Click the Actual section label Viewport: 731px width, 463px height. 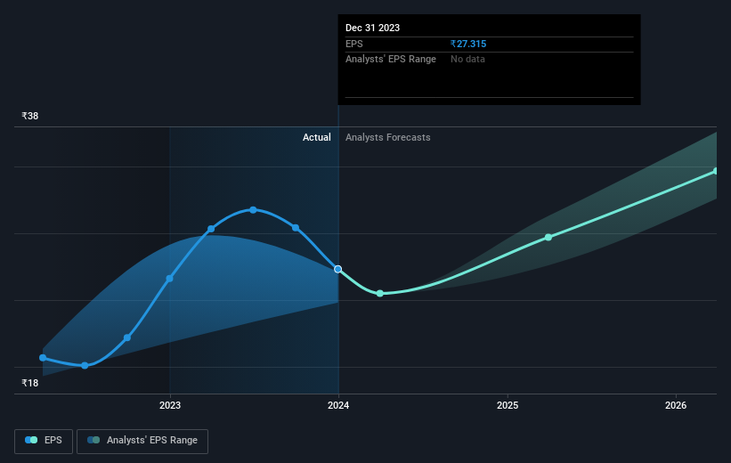coord(317,137)
